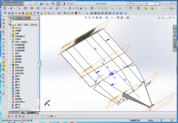Start a Sketch with the sketch icon
178x123 pixels.
tap(5, 8)
